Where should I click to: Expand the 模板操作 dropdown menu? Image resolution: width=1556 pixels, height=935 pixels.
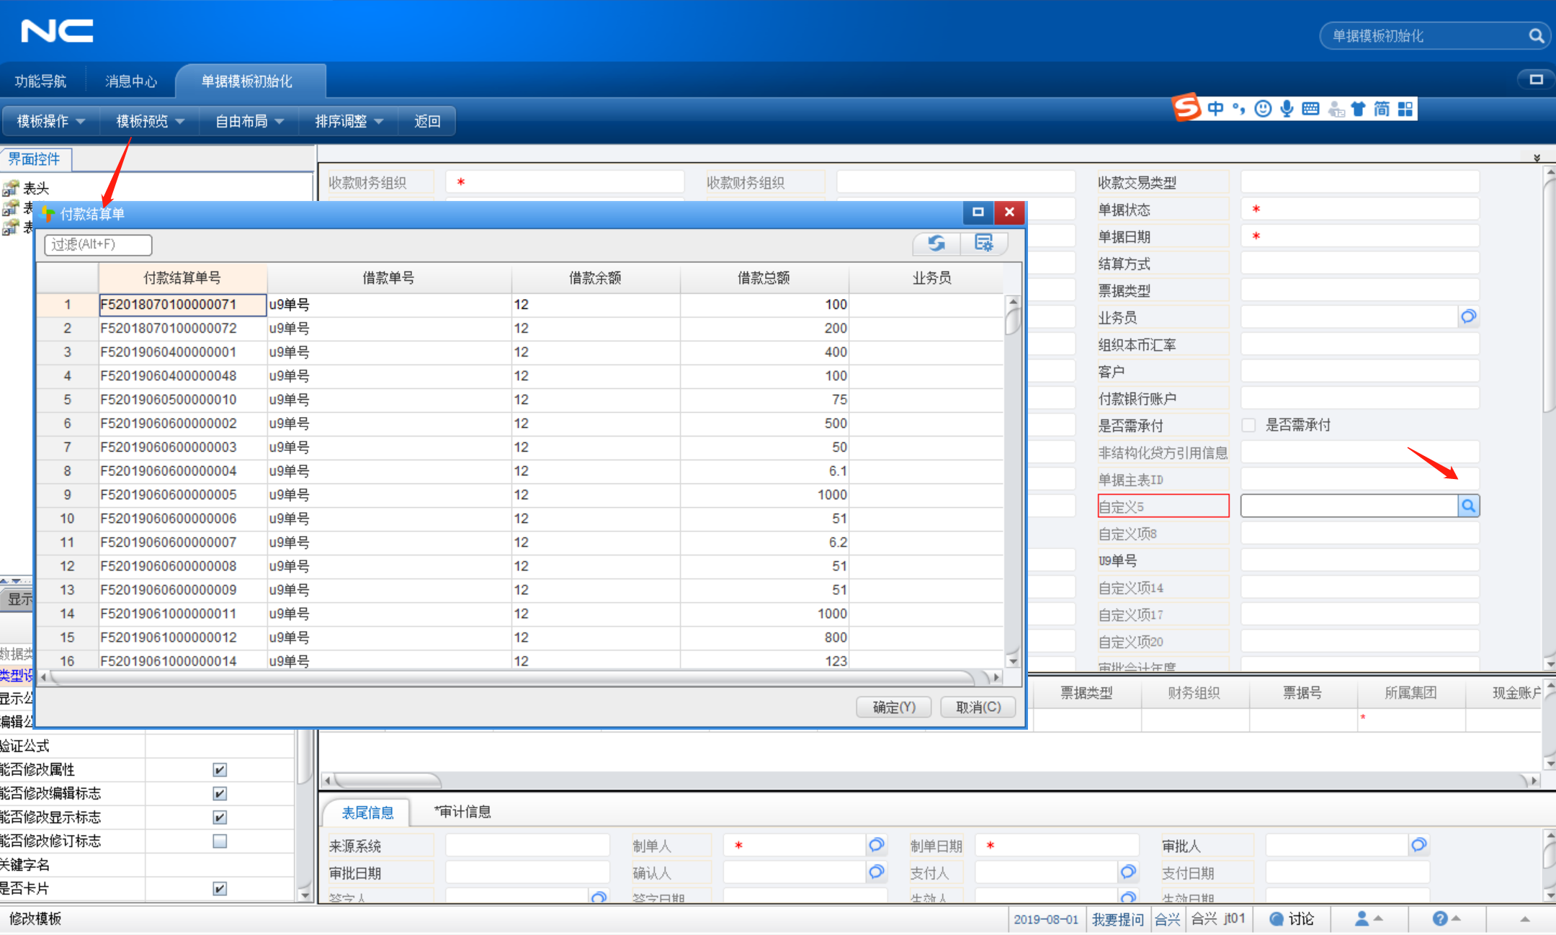coord(49,121)
